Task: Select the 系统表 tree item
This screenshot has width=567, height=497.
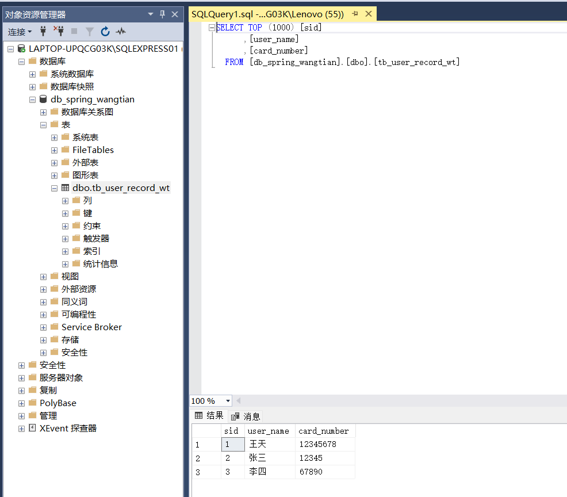Action: point(85,137)
